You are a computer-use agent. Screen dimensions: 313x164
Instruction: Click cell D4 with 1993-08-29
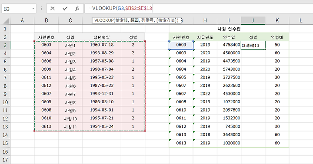[102, 53]
